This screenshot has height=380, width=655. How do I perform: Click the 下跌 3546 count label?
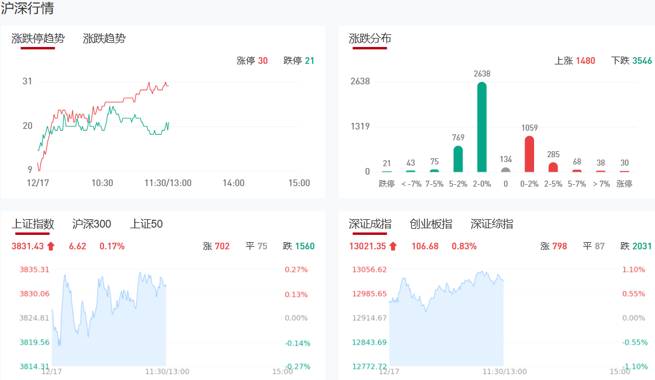[631, 61]
